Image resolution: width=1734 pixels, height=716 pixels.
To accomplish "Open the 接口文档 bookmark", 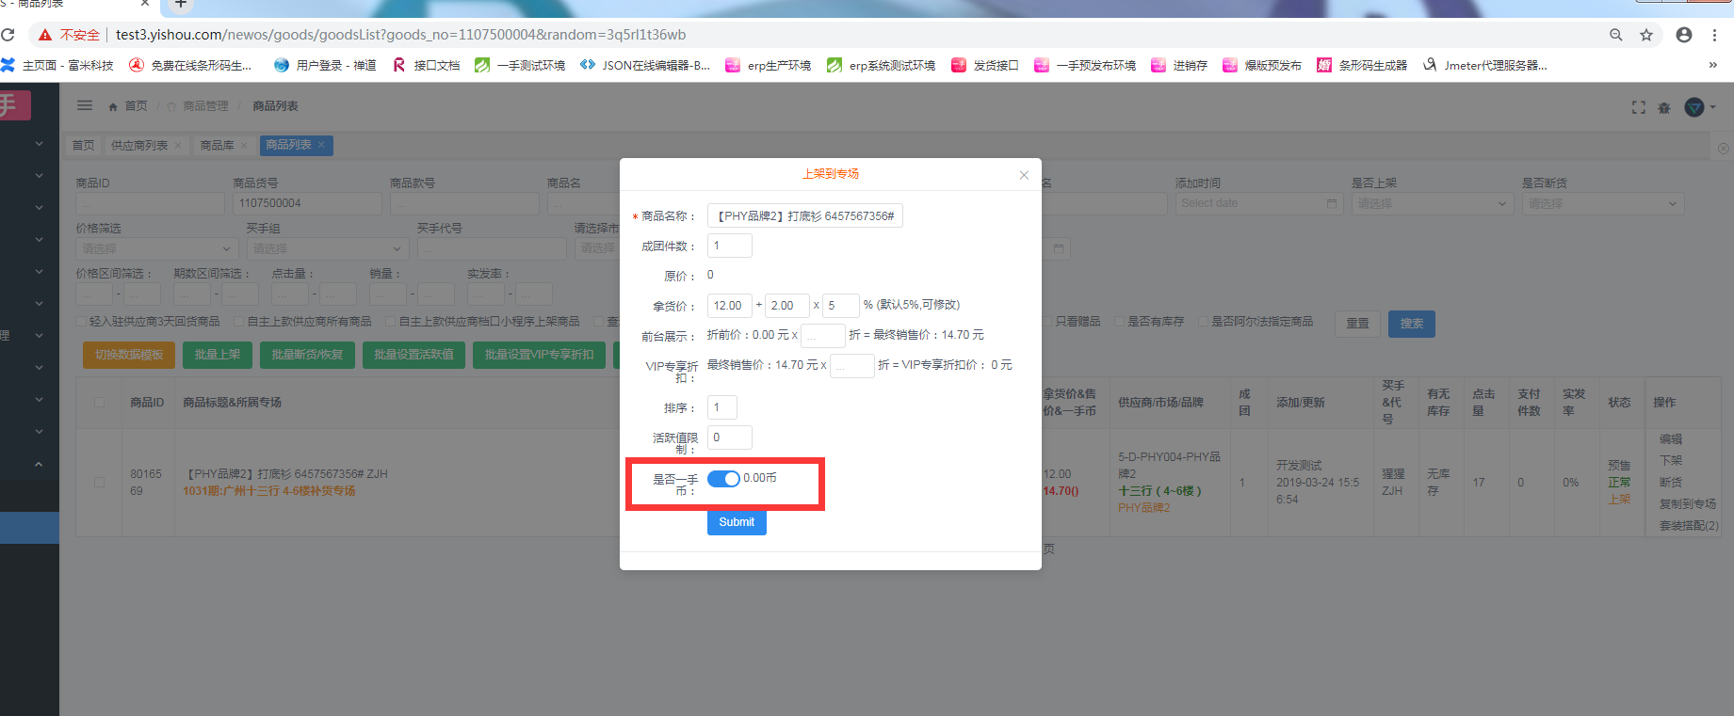I will pos(427,65).
